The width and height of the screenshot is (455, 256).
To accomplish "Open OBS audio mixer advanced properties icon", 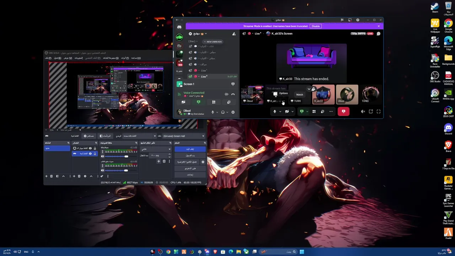I will 102,176.
